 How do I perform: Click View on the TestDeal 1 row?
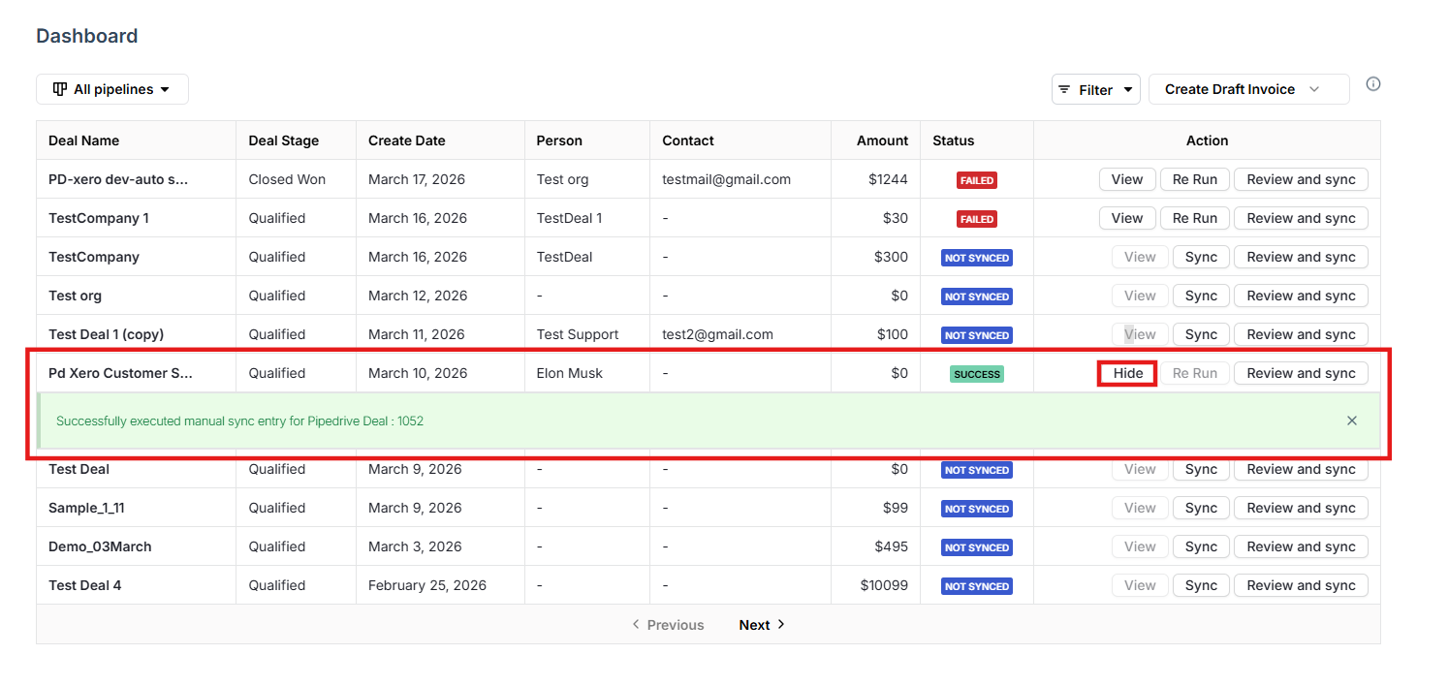(x=1126, y=217)
